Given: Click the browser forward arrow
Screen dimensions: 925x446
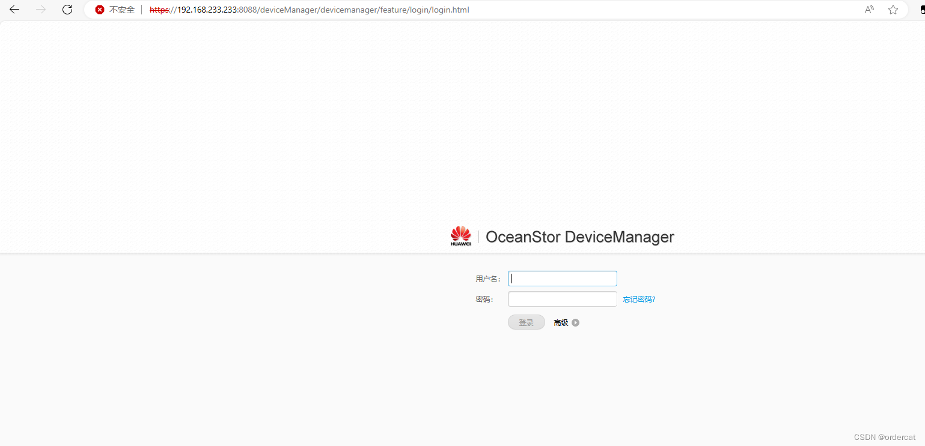Looking at the screenshot, I should (41, 10).
